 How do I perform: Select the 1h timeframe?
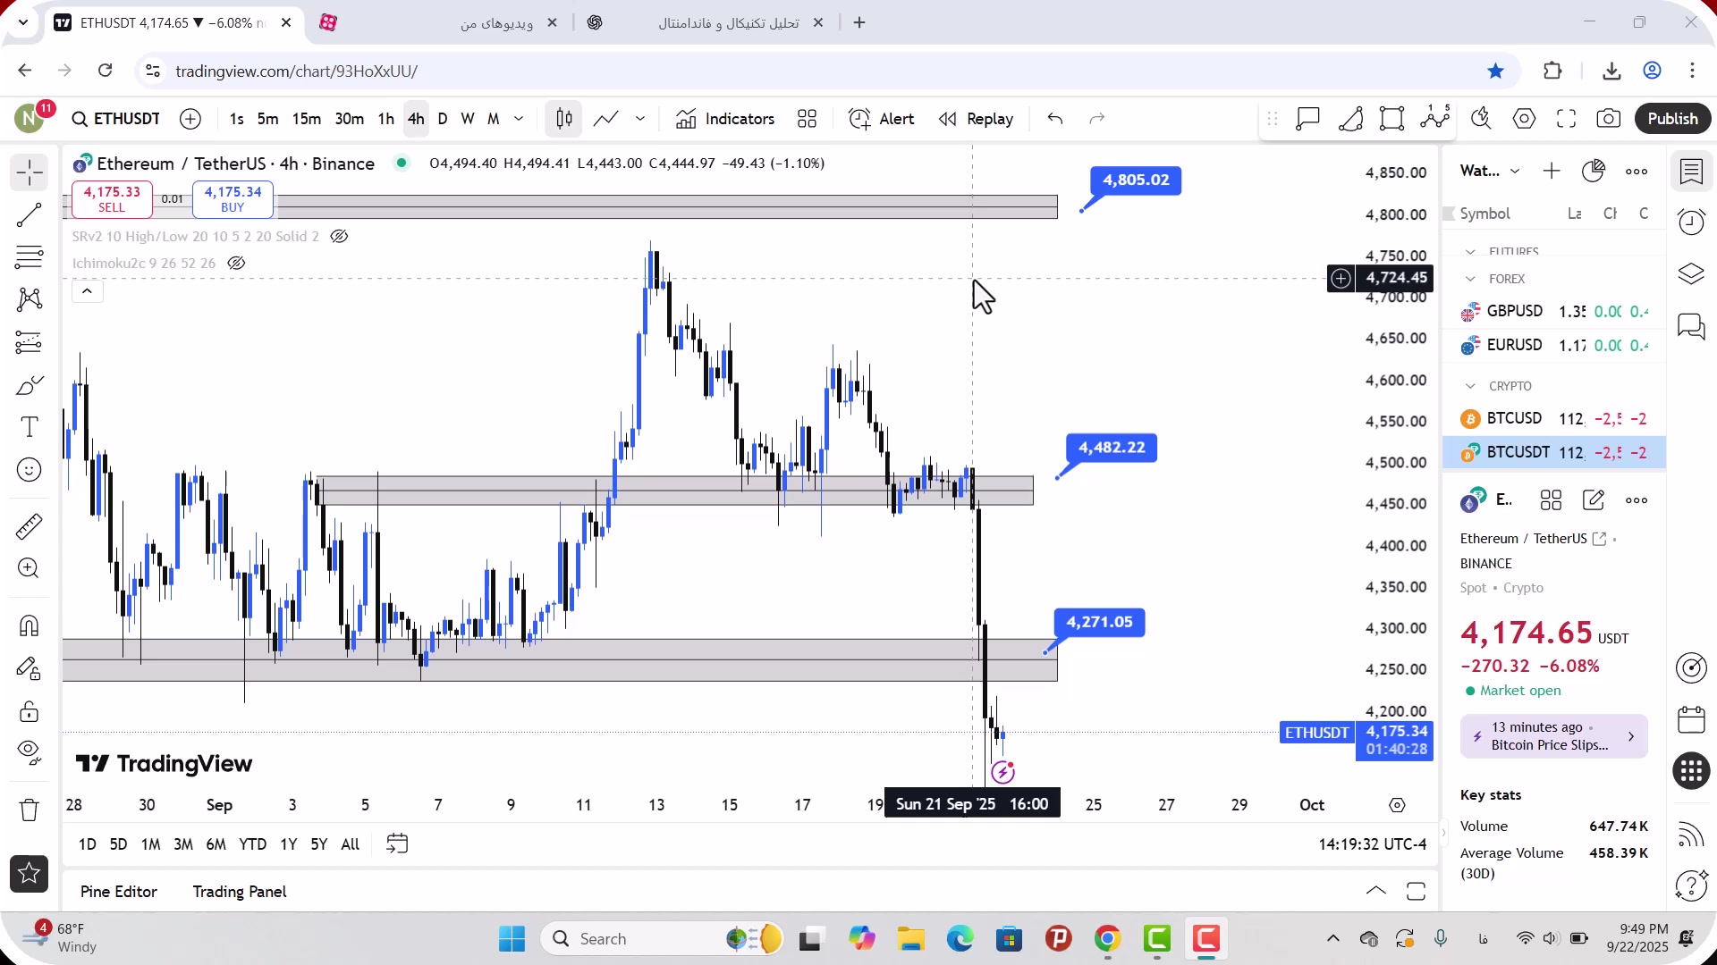tap(386, 119)
